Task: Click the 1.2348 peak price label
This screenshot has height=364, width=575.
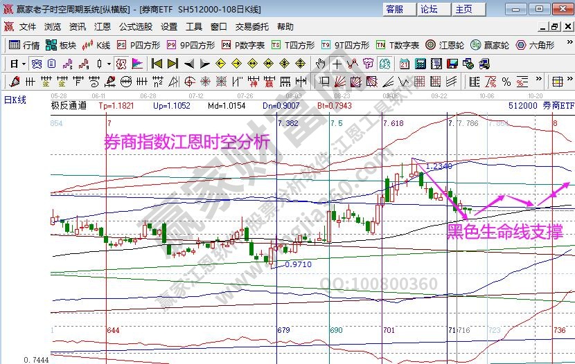Action: pos(439,166)
